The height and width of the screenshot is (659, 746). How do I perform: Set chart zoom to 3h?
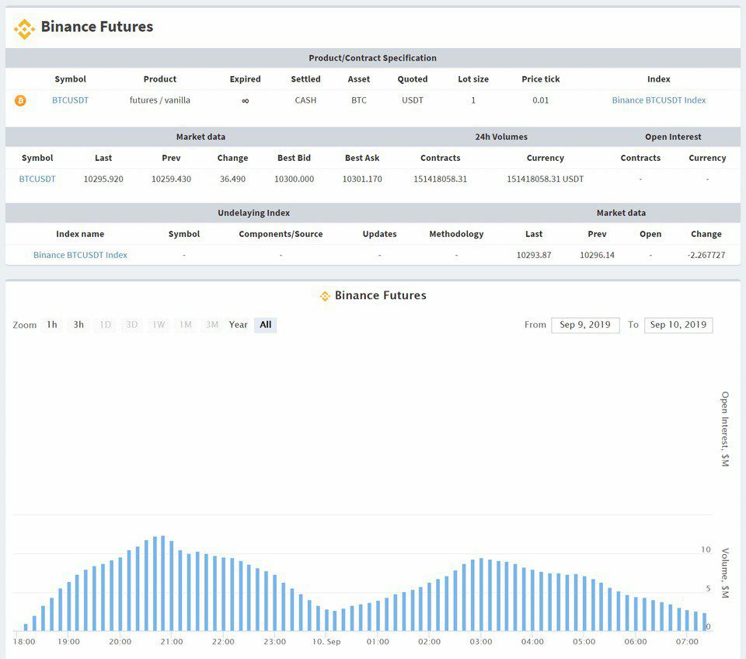coord(78,325)
